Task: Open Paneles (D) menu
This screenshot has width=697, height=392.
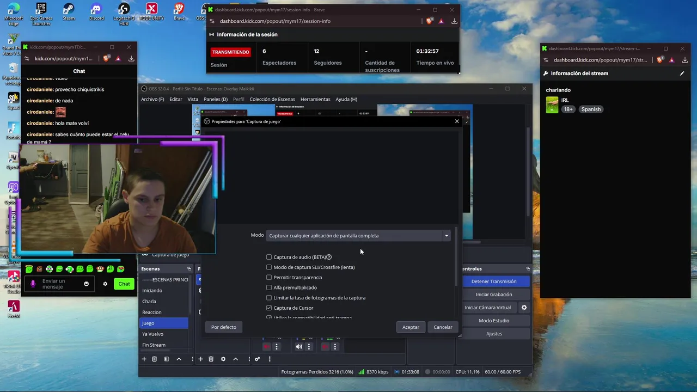Action: click(x=216, y=99)
